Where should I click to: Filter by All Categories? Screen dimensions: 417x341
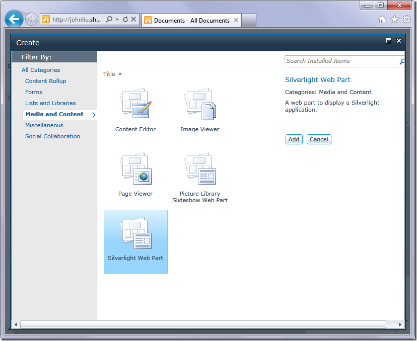[x=40, y=70]
